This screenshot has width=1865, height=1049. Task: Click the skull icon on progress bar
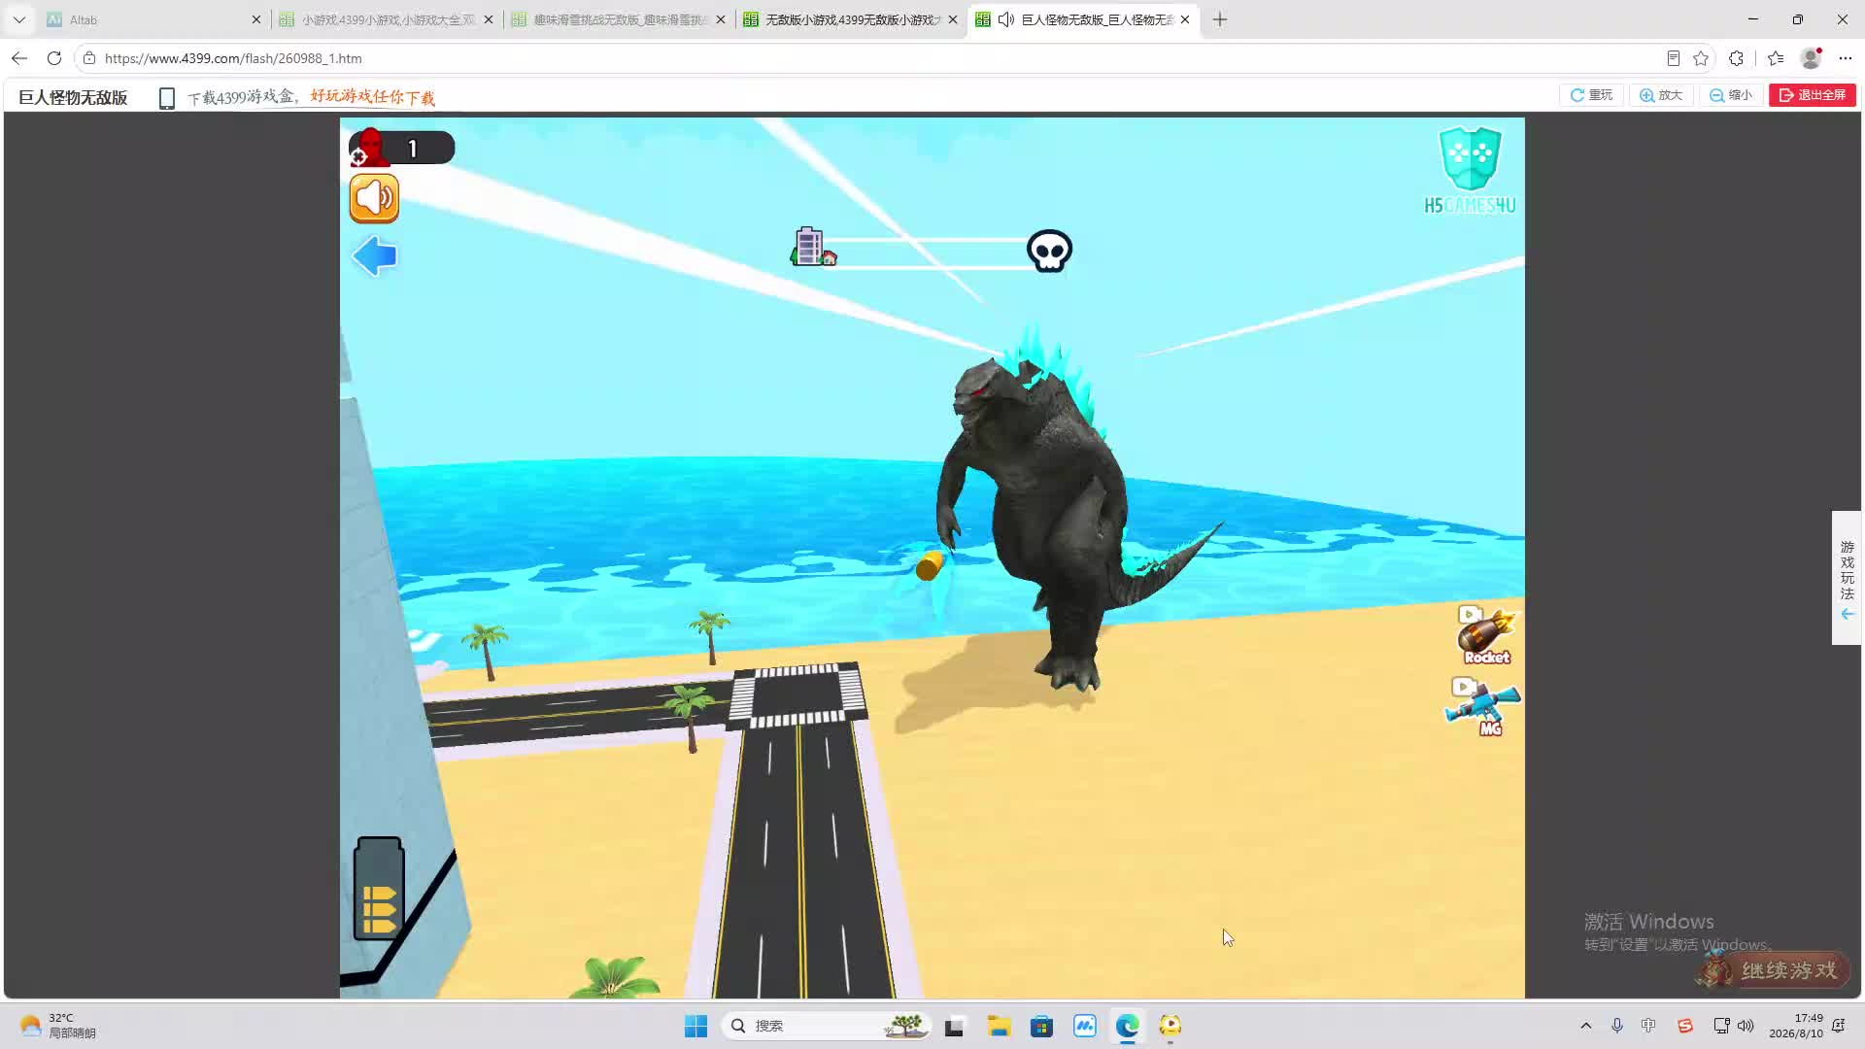[1049, 251]
